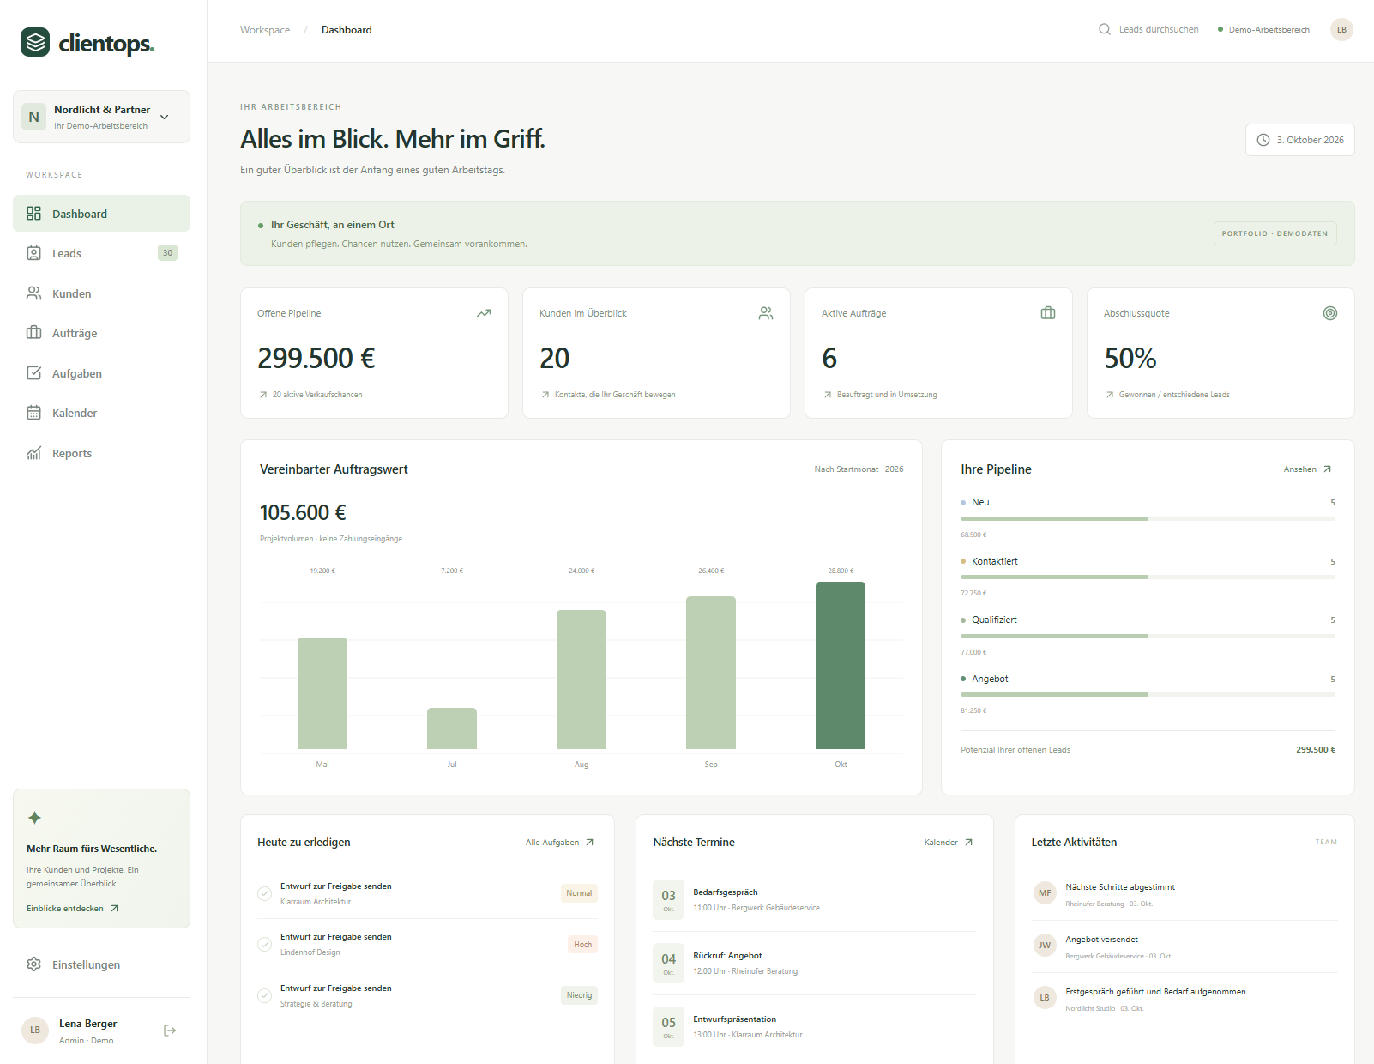The image size is (1374, 1064).
Task: Click the trending arrow icon on Offene Pipeline
Action: point(484,313)
